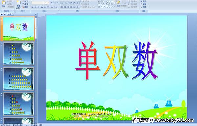197x126 pixels.
Task: Click the Distributed alignment icon
Action: point(74,7)
